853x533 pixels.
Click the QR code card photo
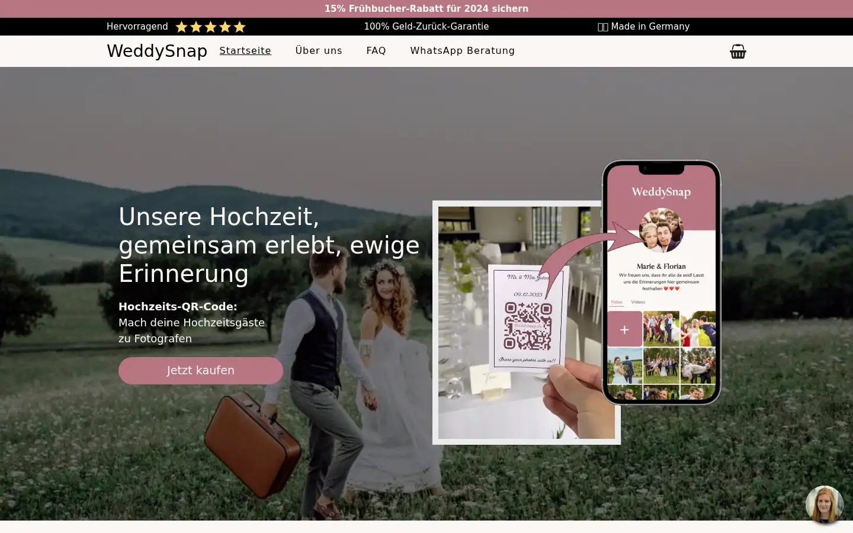coord(527,323)
